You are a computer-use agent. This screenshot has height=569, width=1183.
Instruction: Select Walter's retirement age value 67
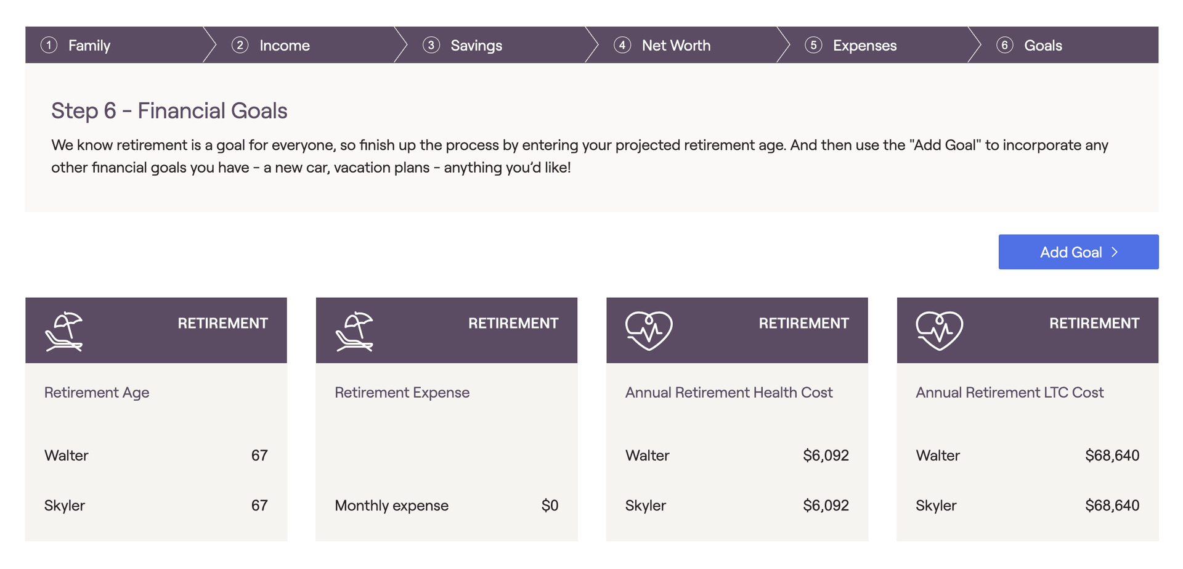point(259,456)
